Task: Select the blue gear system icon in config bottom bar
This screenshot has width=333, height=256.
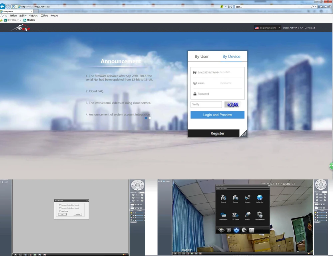Action: (x=236, y=230)
